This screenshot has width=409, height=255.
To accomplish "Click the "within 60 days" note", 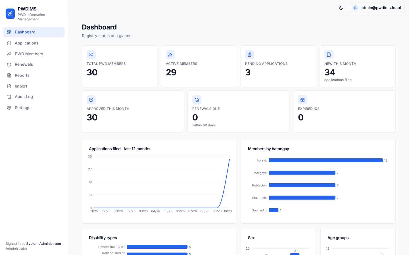I will click(204, 125).
